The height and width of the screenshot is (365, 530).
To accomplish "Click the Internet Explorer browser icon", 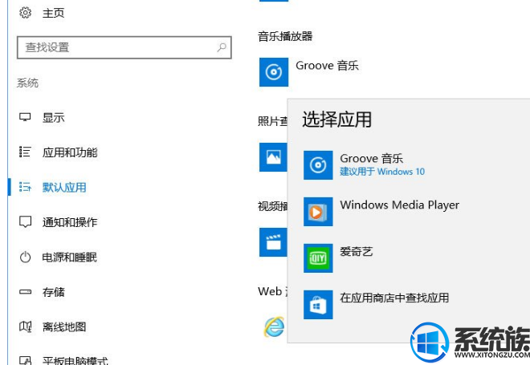I will [x=274, y=326].
